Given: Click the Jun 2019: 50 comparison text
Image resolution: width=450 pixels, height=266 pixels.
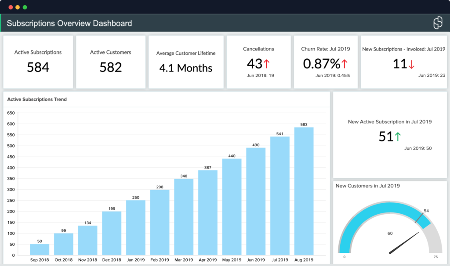Looking at the screenshot, I should coord(418,148).
